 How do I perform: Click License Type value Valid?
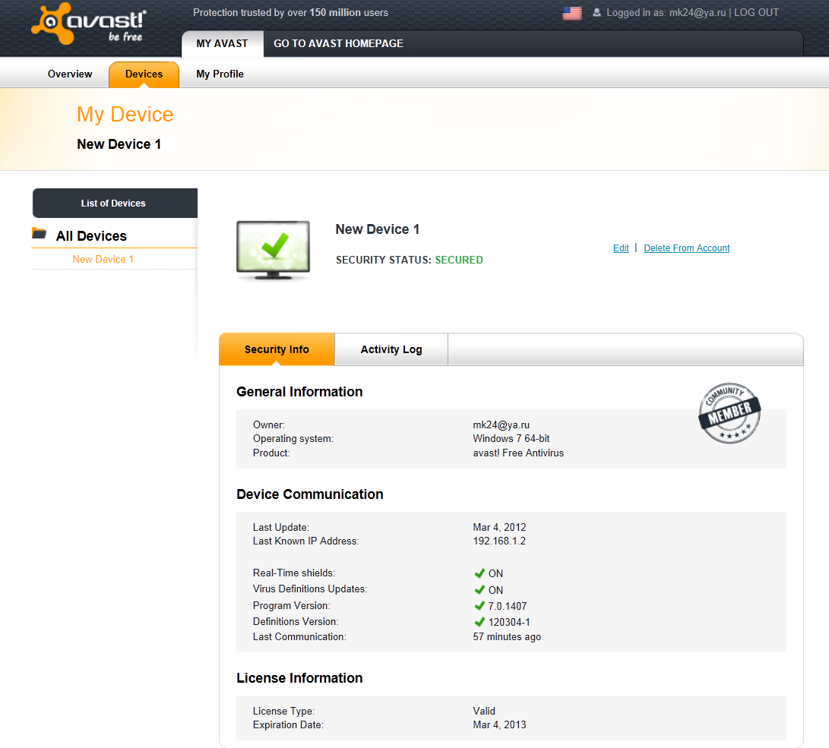pyautogui.click(x=484, y=711)
